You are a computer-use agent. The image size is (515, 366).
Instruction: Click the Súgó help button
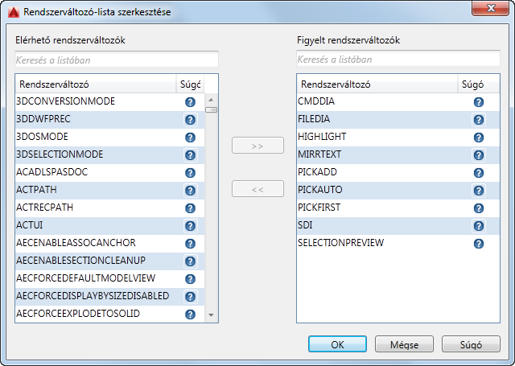[x=471, y=344]
